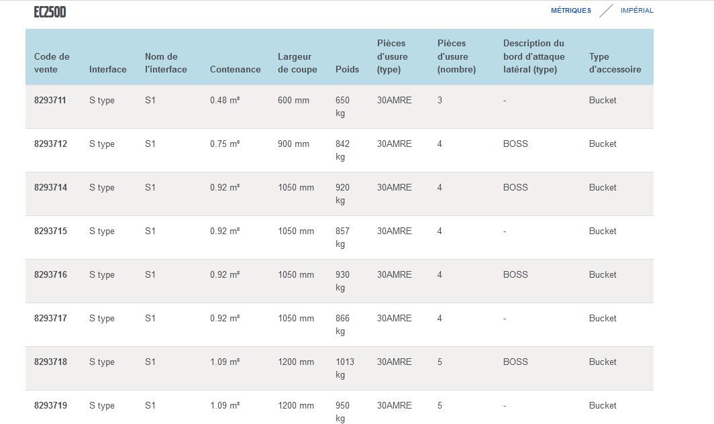Viewport: 714px width, 424px height.
Task: Click the 'Code de vente' column header
Action: click(x=52, y=63)
